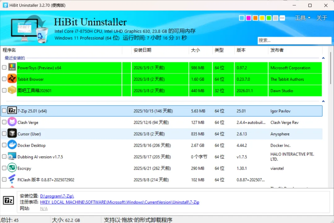Check the 图吧工具箱202601 checkbox

4,90
